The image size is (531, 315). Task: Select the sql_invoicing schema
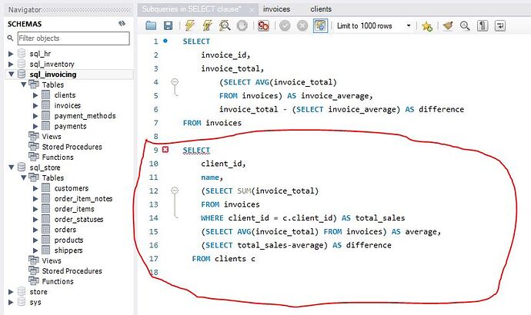pyautogui.click(x=53, y=75)
